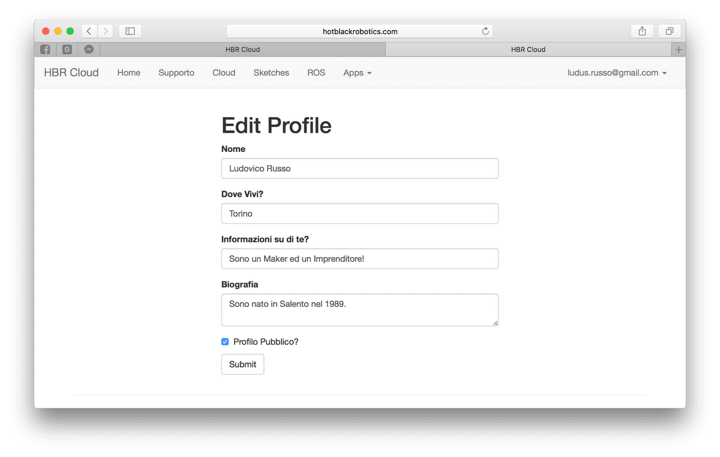The image size is (720, 457).
Task: Toggle the Safari sidebar icon
Action: click(x=130, y=31)
